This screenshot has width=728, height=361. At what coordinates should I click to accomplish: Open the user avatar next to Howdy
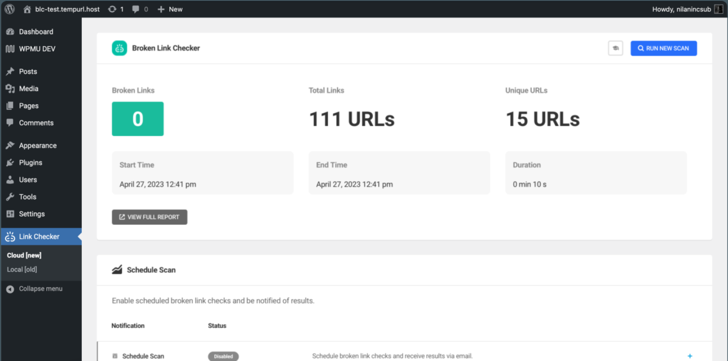[x=719, y=9]
